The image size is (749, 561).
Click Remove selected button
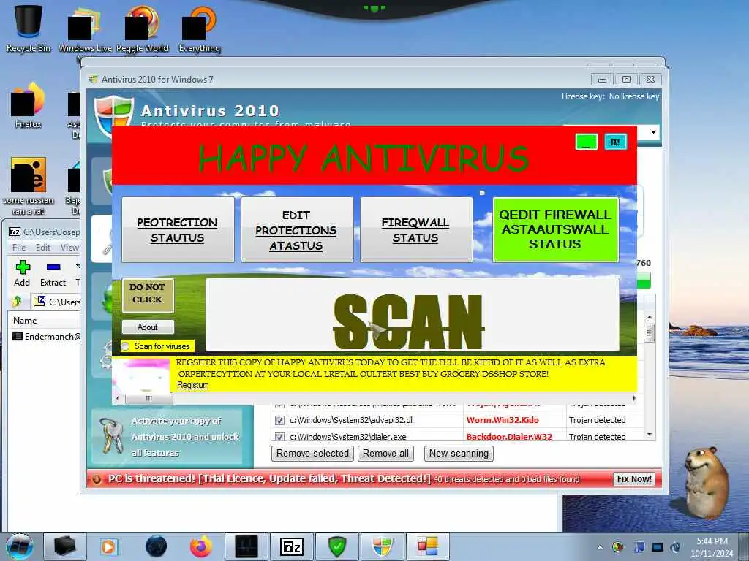(313, 453)
